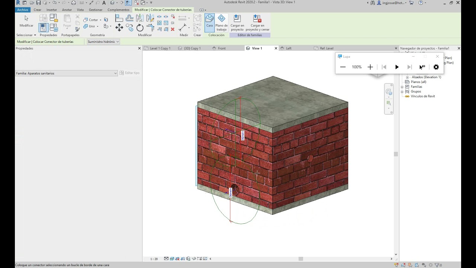Viewport: 476px width, 268px height.
Task: Click the Open folder icon in quick access toolbar
Action: [32, 3]
